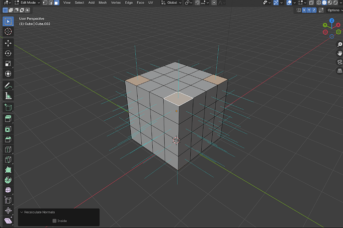Open proportional editing falloff dropdown

(221, 2)
